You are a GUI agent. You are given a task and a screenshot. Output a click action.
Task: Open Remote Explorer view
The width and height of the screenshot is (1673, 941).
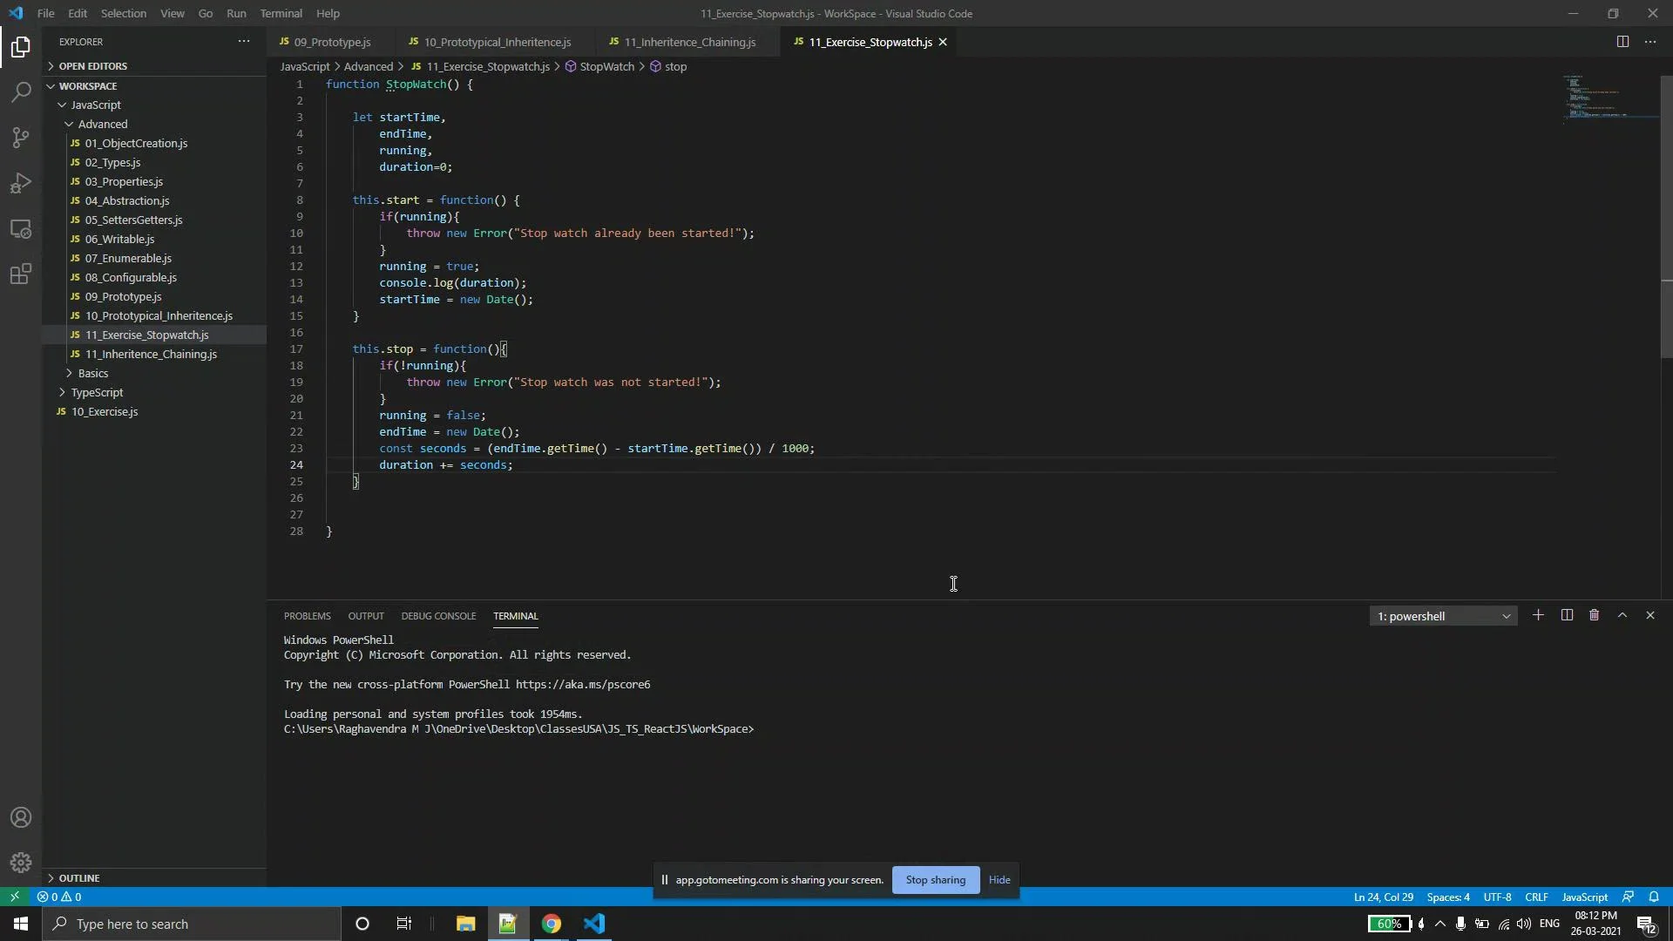21,229
